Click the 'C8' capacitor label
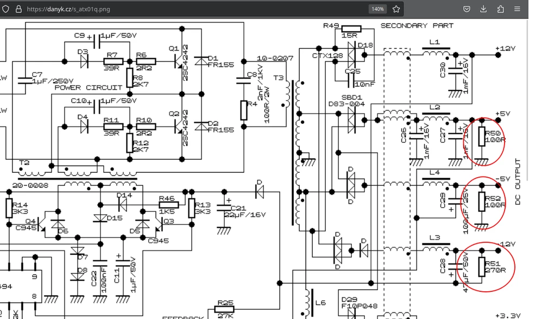This screenshot has width=542, height=319. (253, 75)
